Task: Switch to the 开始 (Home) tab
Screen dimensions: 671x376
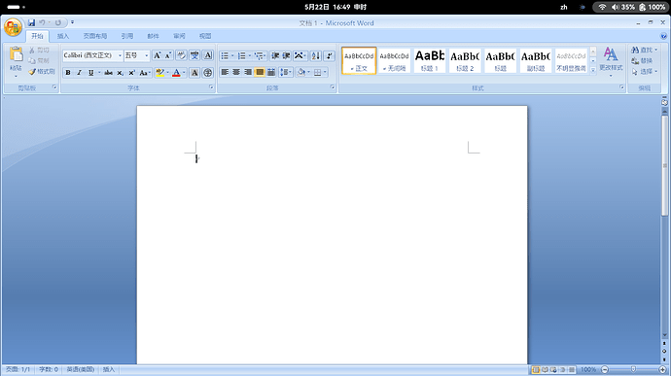Action: click(37, 36)
